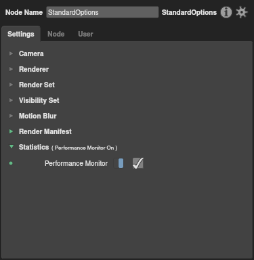The image size is (254, 260).
Task: Click the green state dot beside Performance Monitor
Action: point(11,163)
